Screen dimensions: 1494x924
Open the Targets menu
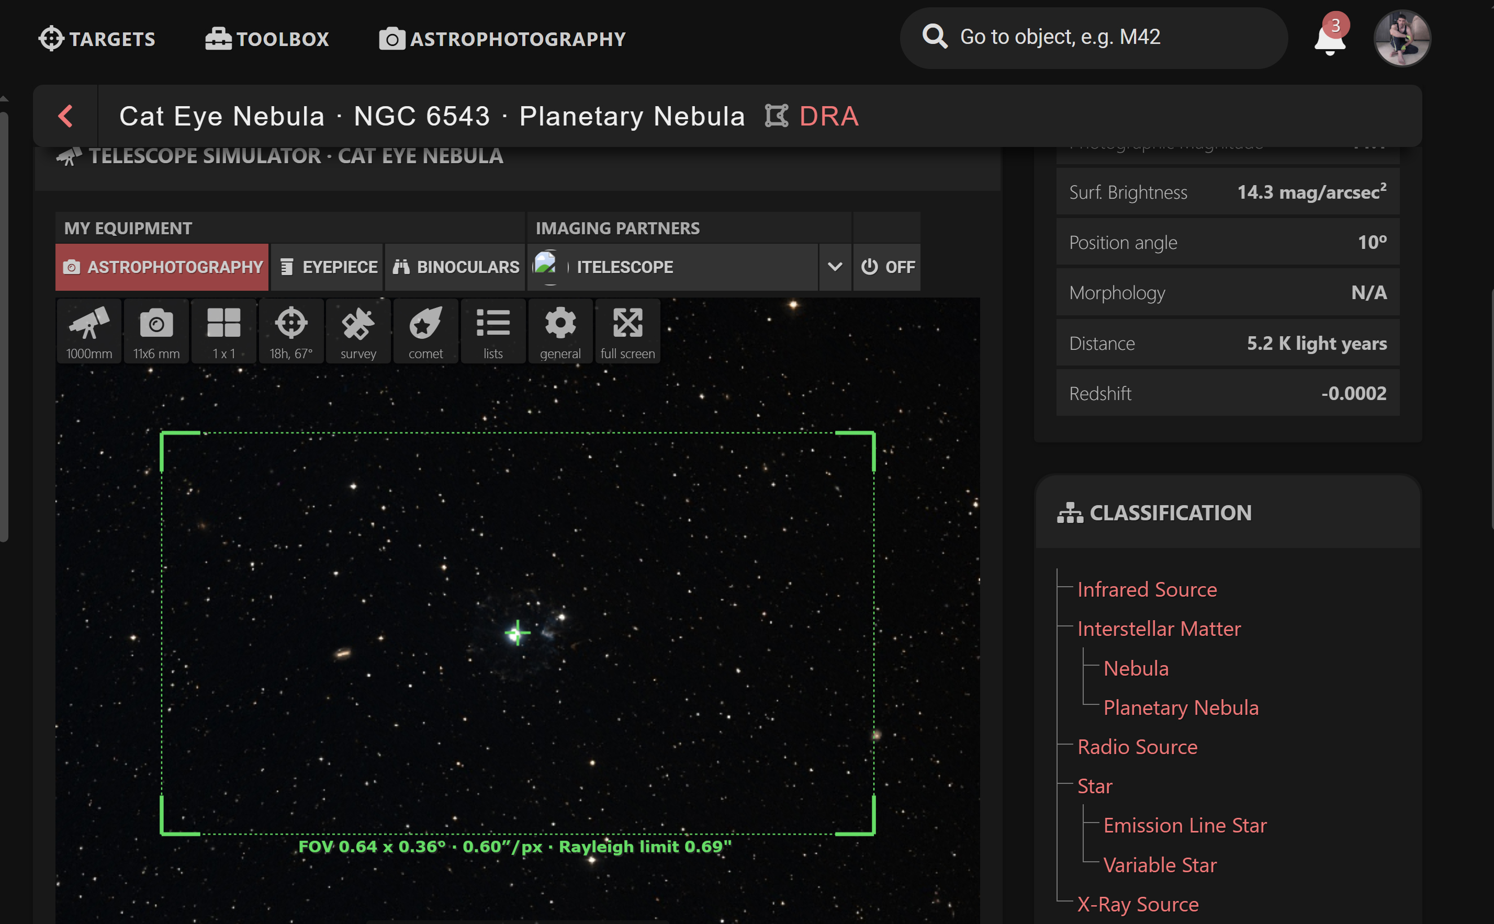(x=97, y=39)
